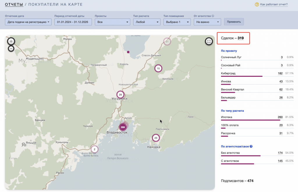Click the 289 cluster marker at Владивосток
The width and height of the screenshot is (298, 192).
pyautogui.click(x=123, y=127)
